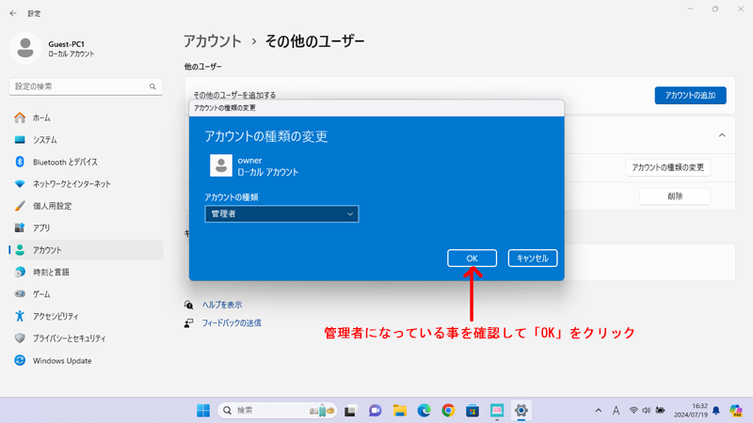
Task: Select アプリ in the sidebar
Action: (x=41, y=228)
